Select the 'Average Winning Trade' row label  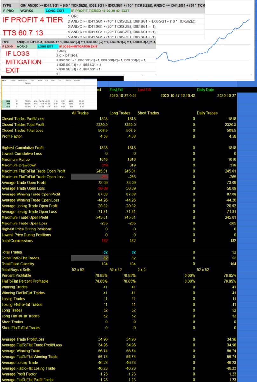(x=20, y=351)
